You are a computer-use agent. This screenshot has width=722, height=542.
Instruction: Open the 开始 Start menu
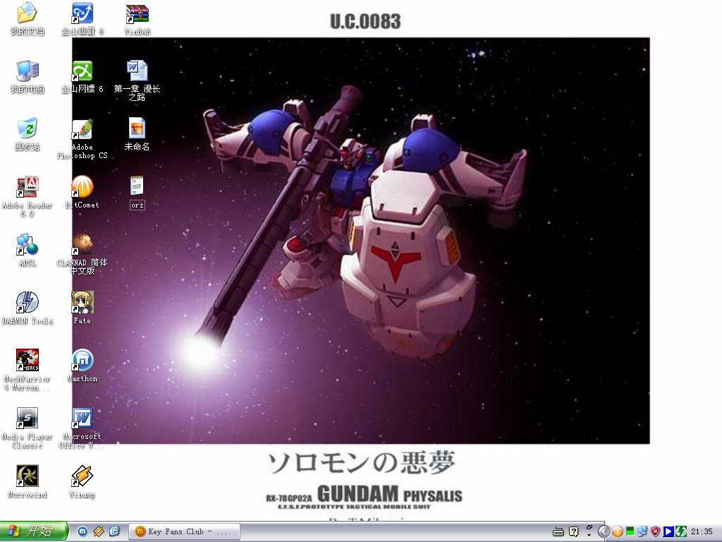34,531
